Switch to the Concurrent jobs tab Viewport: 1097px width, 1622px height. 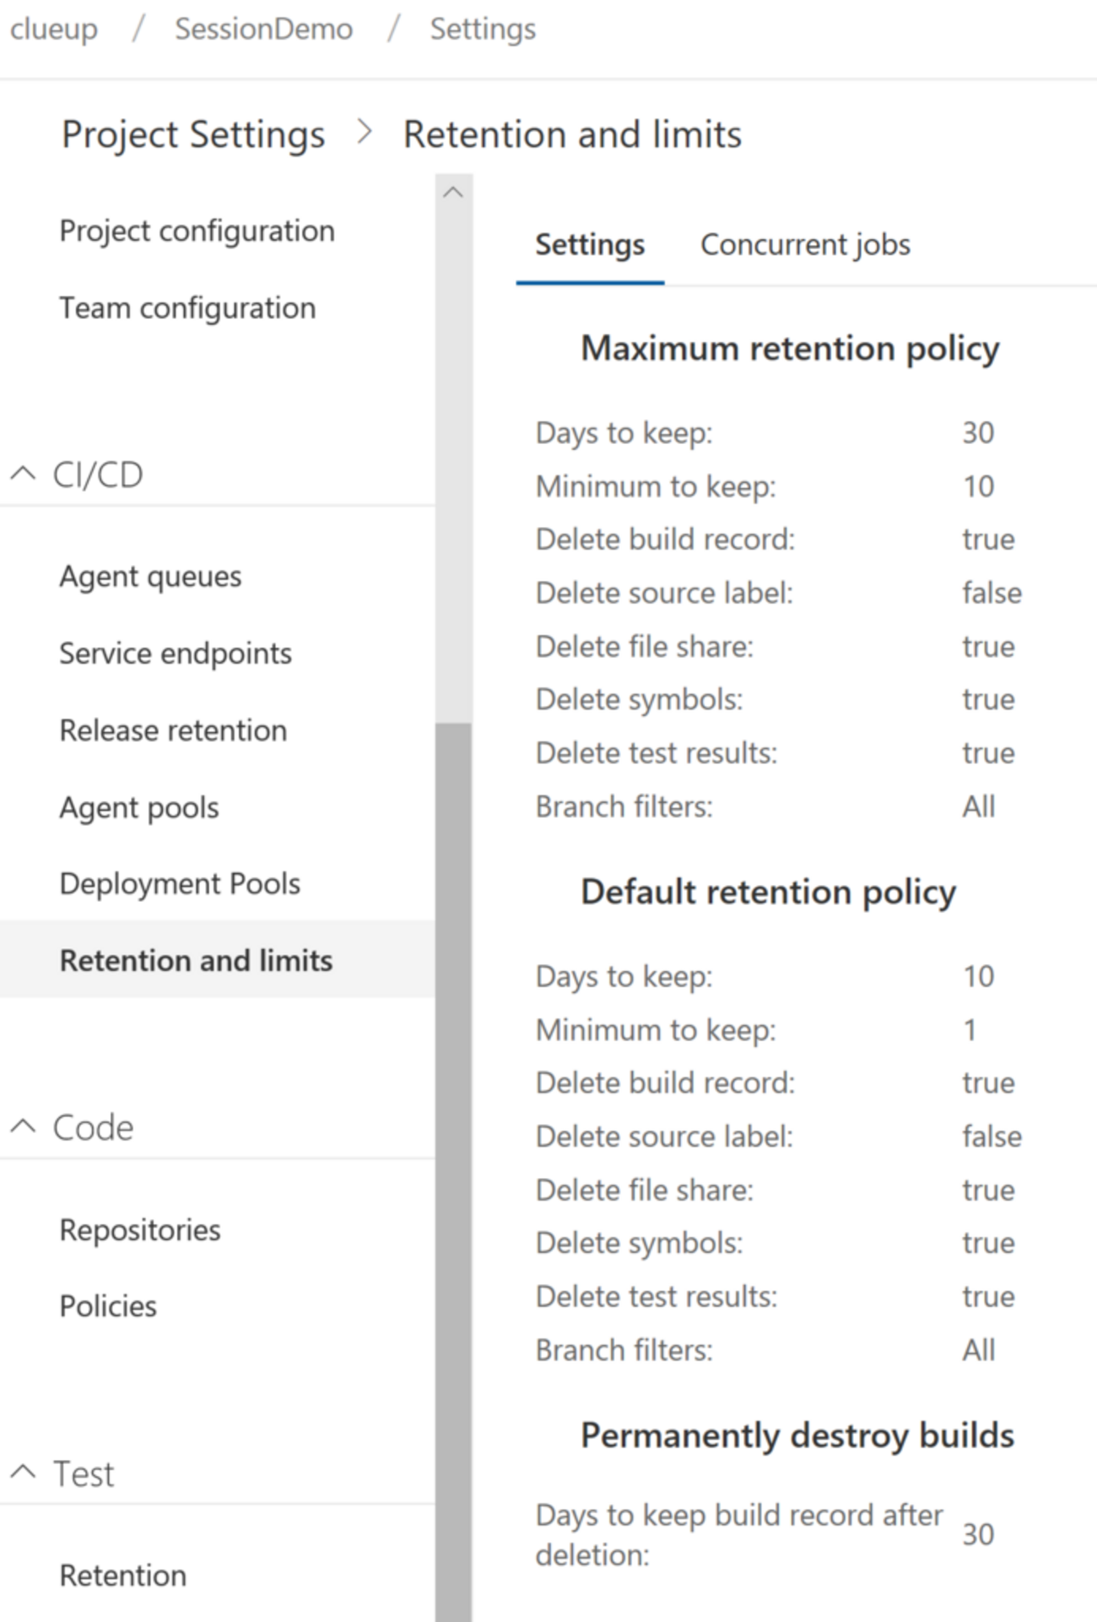point(805,245)
